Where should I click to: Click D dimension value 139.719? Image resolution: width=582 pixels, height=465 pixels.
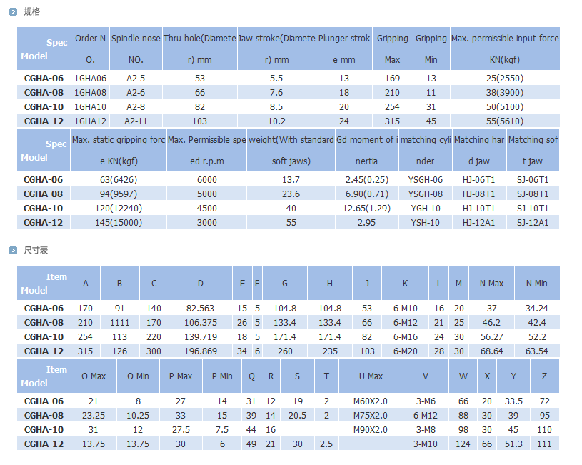coord(201,337)
